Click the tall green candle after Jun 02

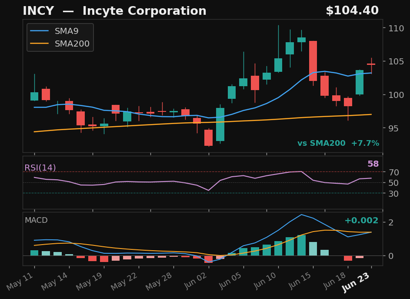coord(220,124)
